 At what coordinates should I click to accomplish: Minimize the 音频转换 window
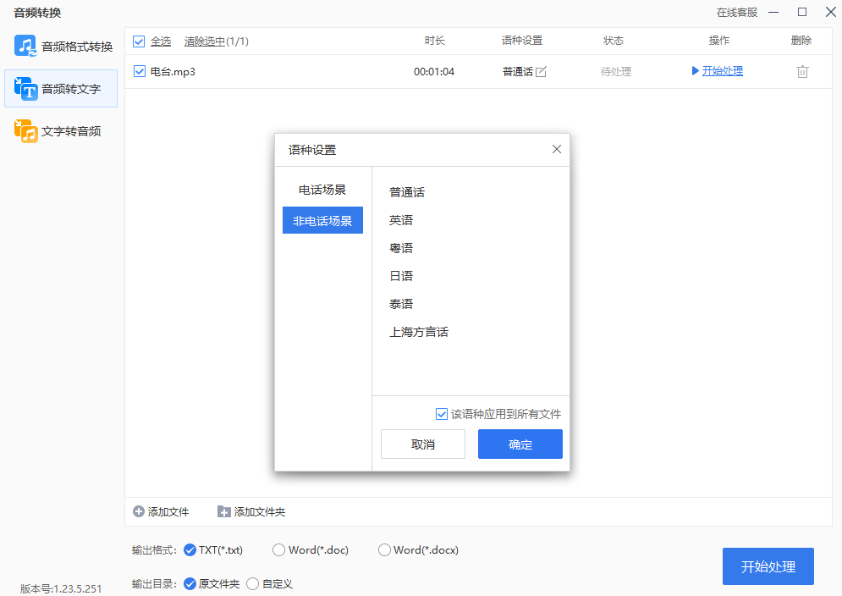[773, 12]
